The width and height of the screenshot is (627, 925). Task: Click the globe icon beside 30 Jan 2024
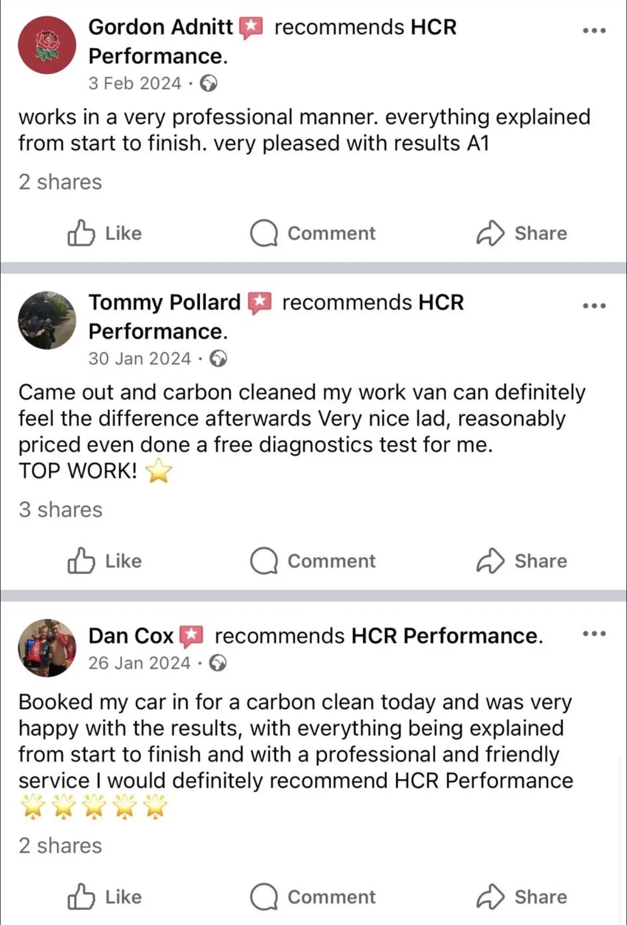click(218, 359)
